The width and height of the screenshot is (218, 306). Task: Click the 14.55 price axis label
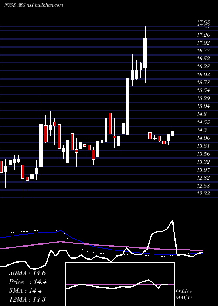(x=204, y=122)
